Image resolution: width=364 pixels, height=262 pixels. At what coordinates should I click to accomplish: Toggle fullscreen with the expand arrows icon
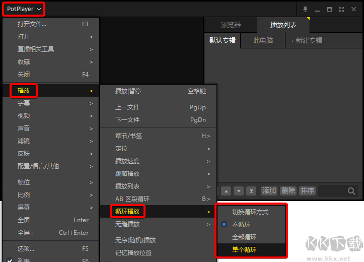pos(341,9)
